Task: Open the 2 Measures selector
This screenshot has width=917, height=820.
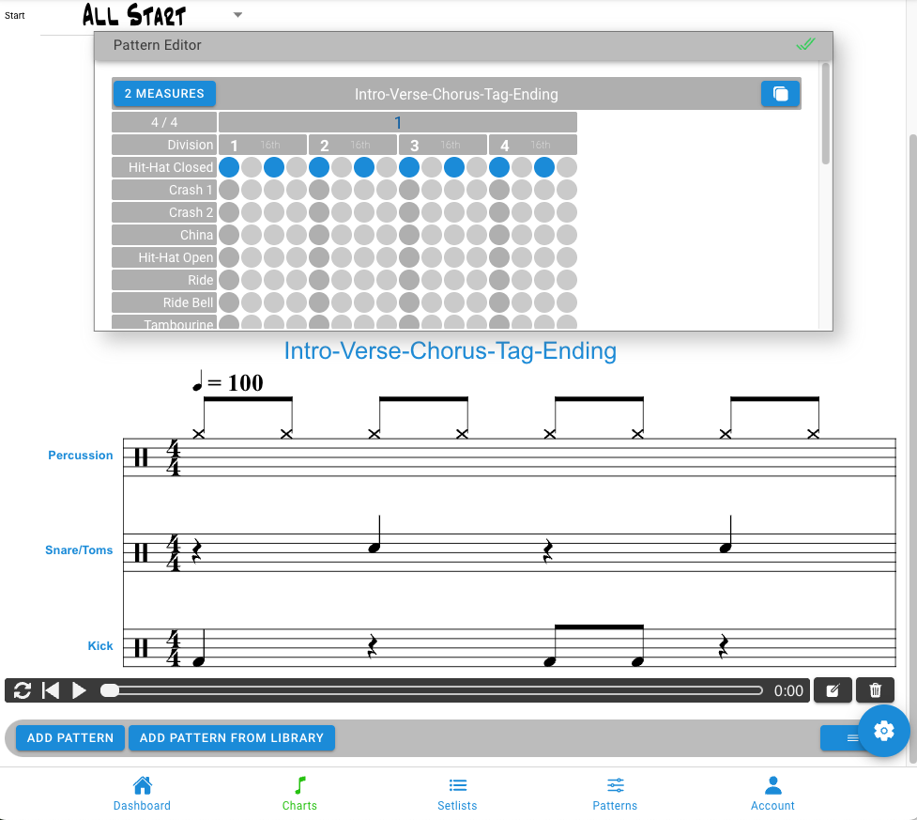Action: (163, 93)
